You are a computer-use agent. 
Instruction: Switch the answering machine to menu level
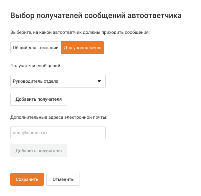tap(82, 48)
